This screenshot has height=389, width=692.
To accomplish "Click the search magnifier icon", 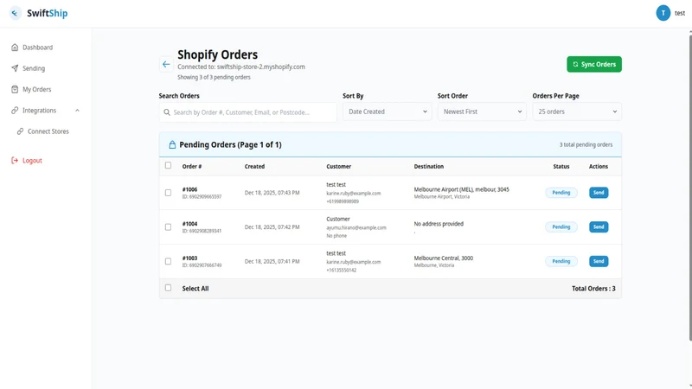I will 167,112.
